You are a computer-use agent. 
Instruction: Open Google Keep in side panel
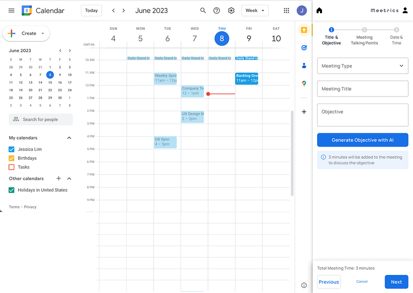click(x=304, y=30)
